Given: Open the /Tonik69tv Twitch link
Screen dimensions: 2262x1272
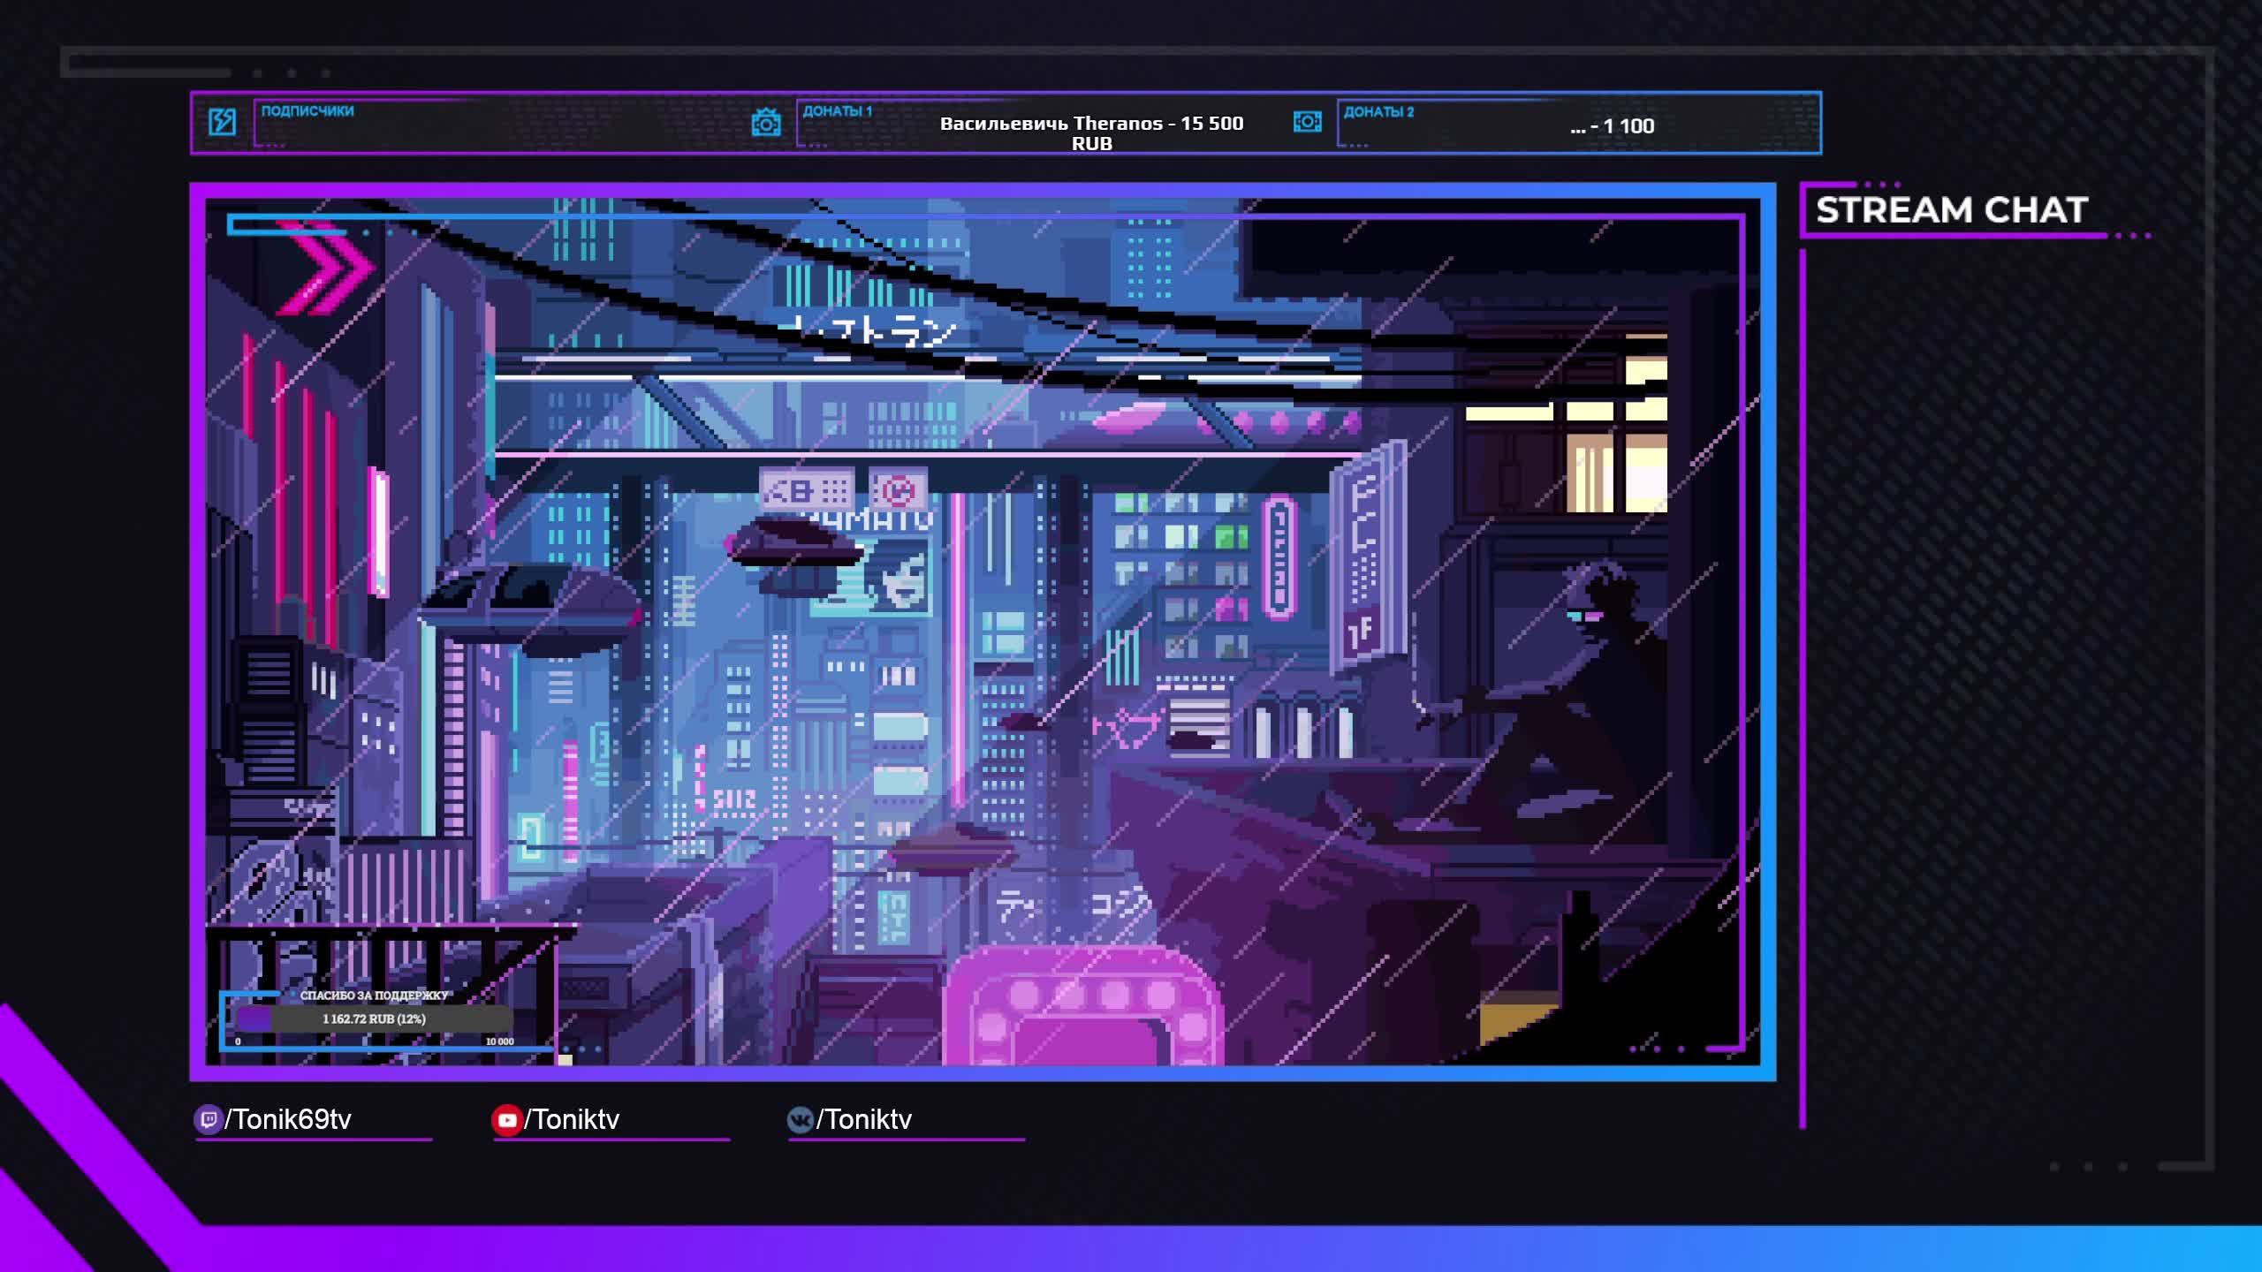Looking at the screenshot, I should 288,1119.
